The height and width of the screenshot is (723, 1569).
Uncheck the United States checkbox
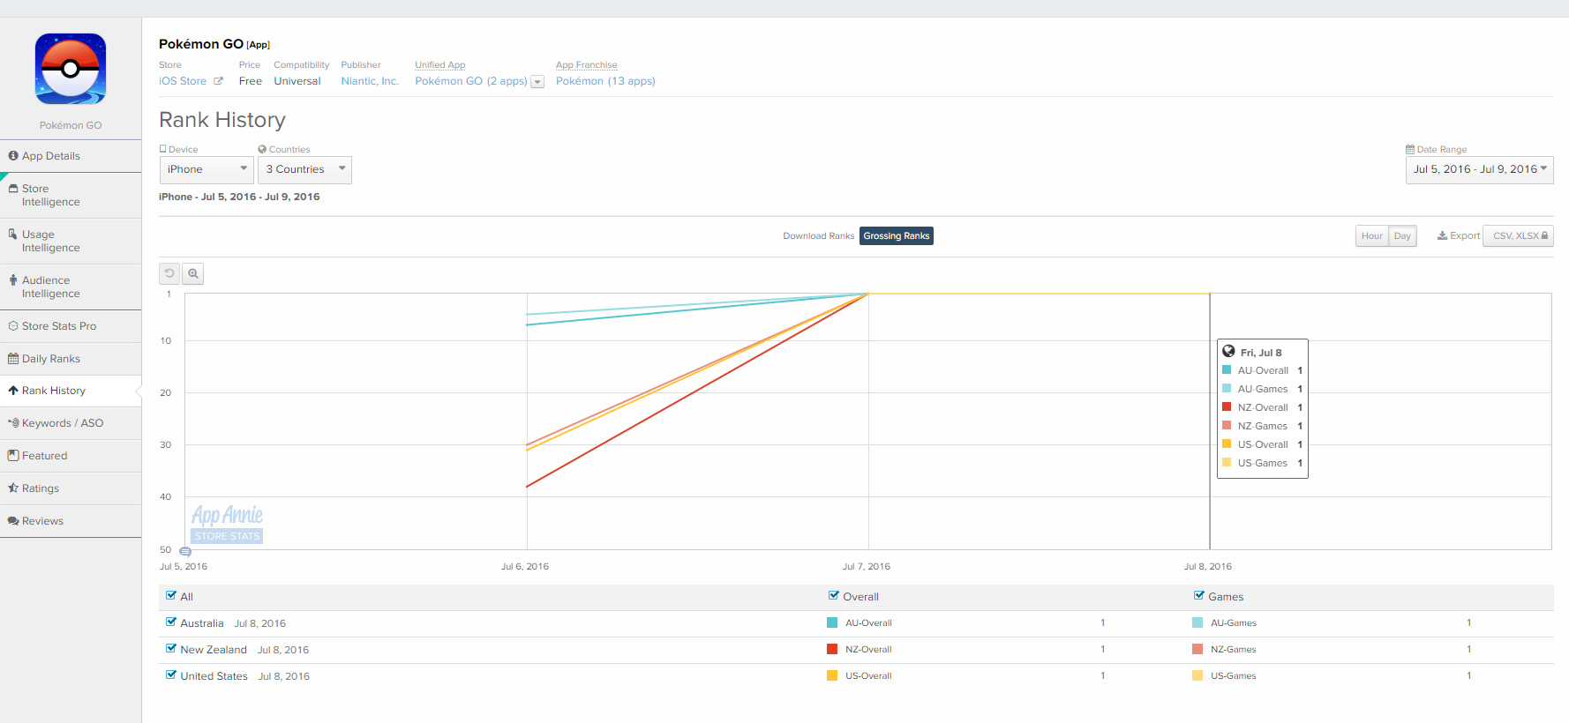171,675
